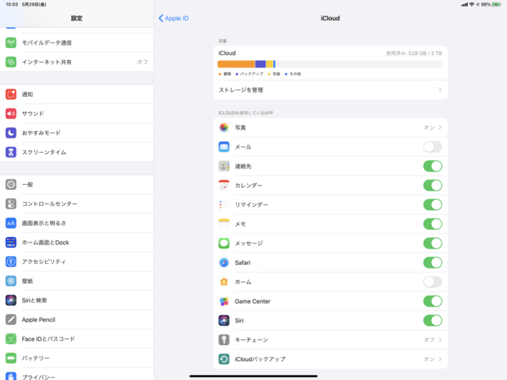Open スクリーンタイム settings
The image size is (507, 380).
77,152
